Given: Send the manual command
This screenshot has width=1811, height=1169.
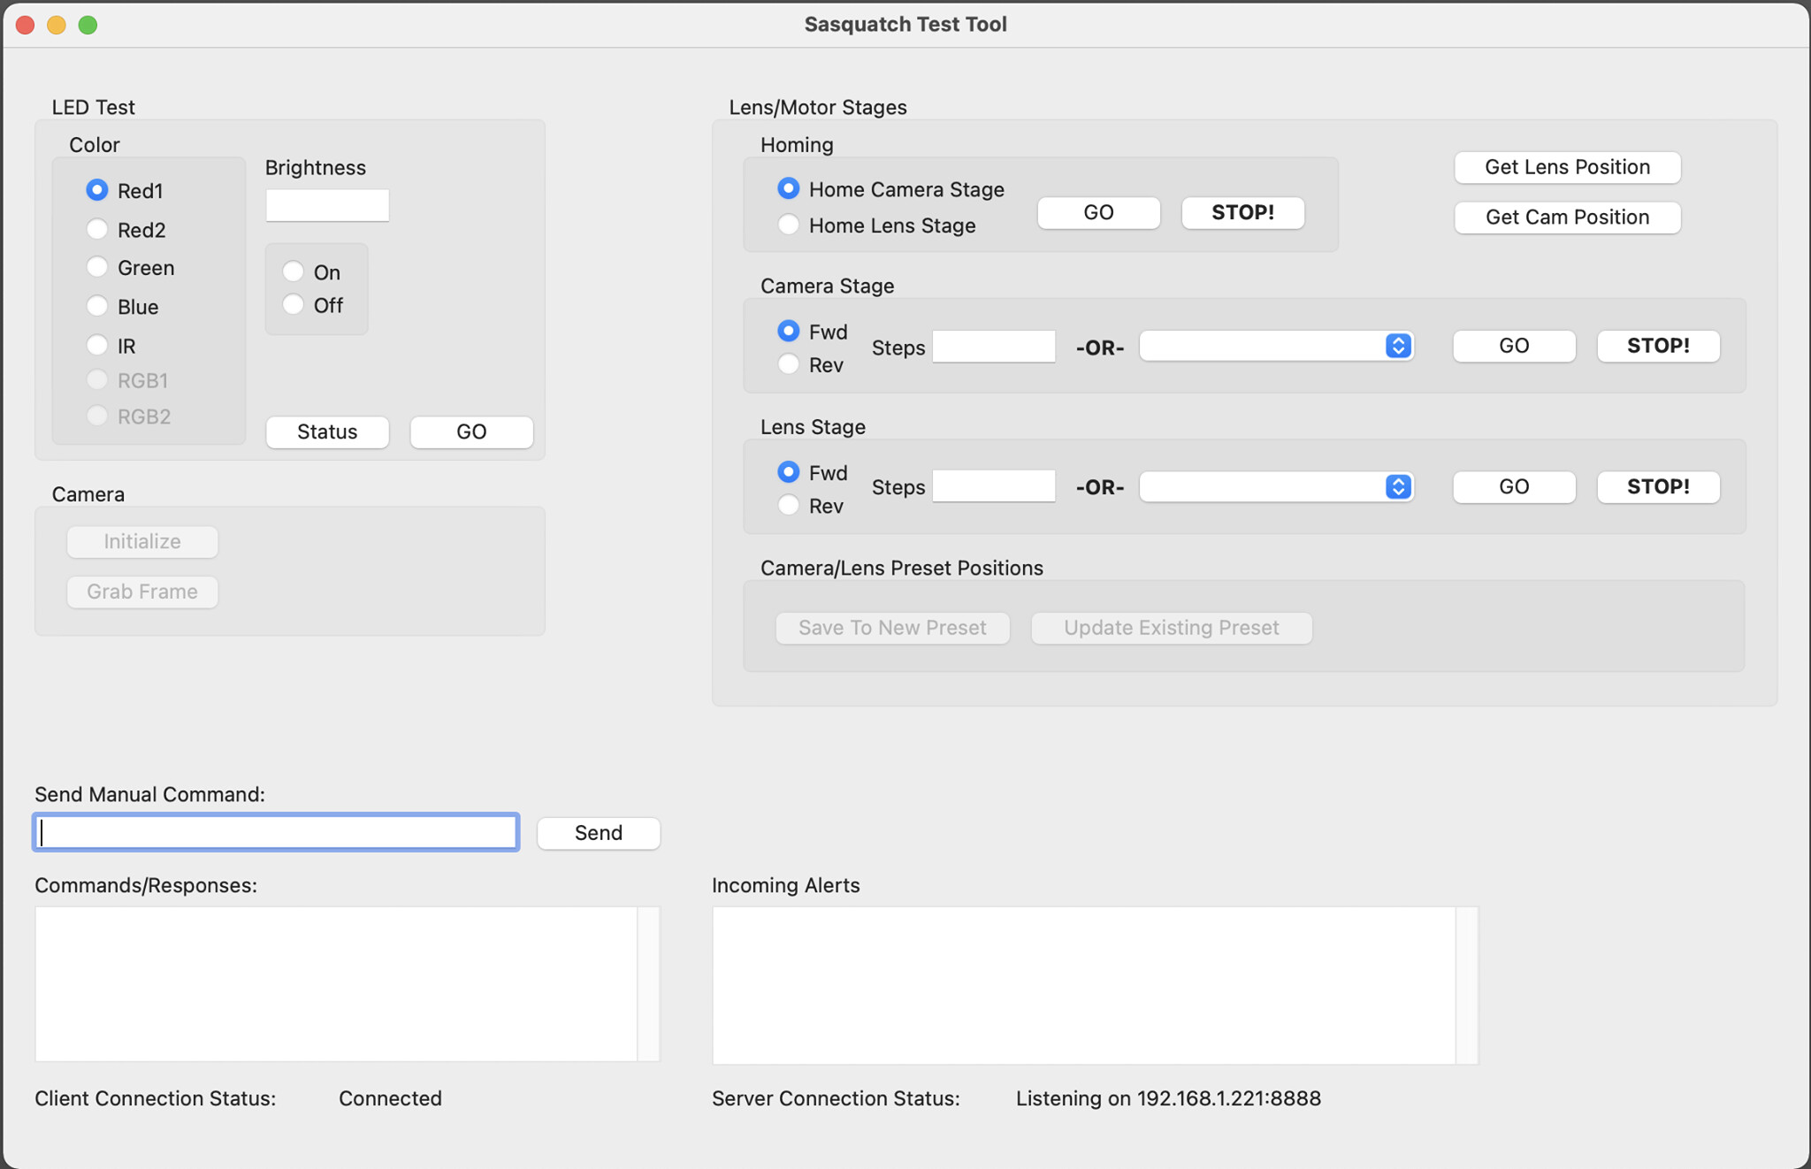Looking at the screenshot, I should point(599,833).
